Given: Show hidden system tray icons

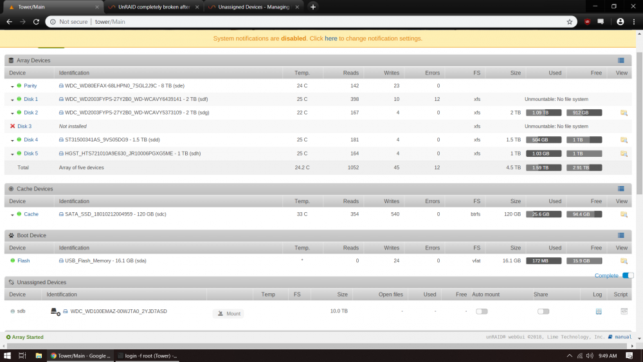Looking at the screenshot, I should tap(569, 356).
